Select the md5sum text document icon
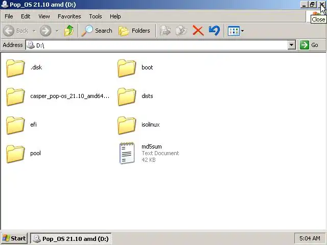 127,153
